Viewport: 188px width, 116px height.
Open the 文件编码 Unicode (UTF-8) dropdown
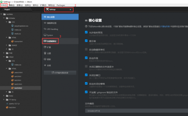[137, 111]
